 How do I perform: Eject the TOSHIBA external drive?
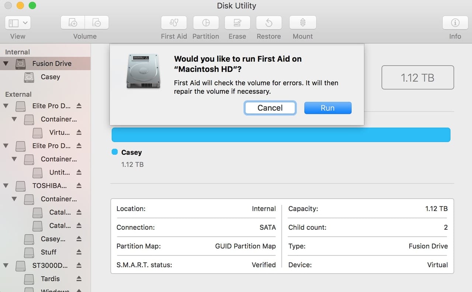[79, 186]
